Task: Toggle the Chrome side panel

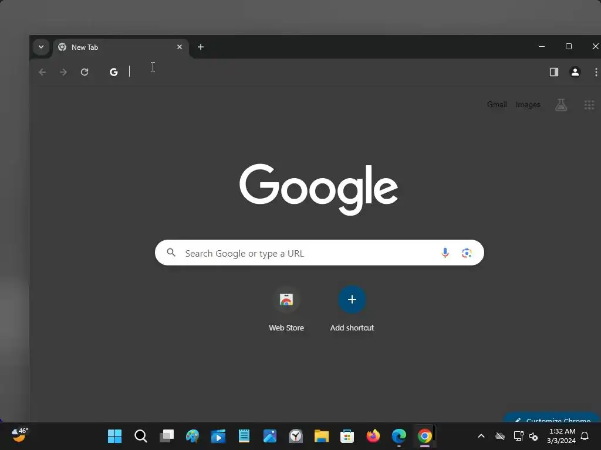Action: [554, 72]
